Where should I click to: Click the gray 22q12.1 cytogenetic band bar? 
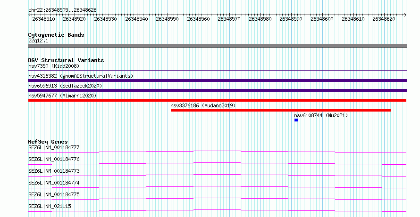coord(217,46)
